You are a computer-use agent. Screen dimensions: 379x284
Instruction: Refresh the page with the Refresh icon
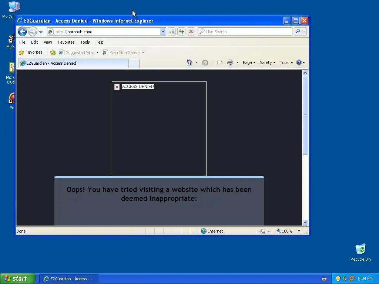click(181, 32)
